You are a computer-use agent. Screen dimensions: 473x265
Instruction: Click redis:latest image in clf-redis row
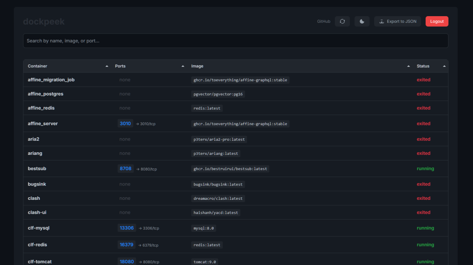(207, 245)
